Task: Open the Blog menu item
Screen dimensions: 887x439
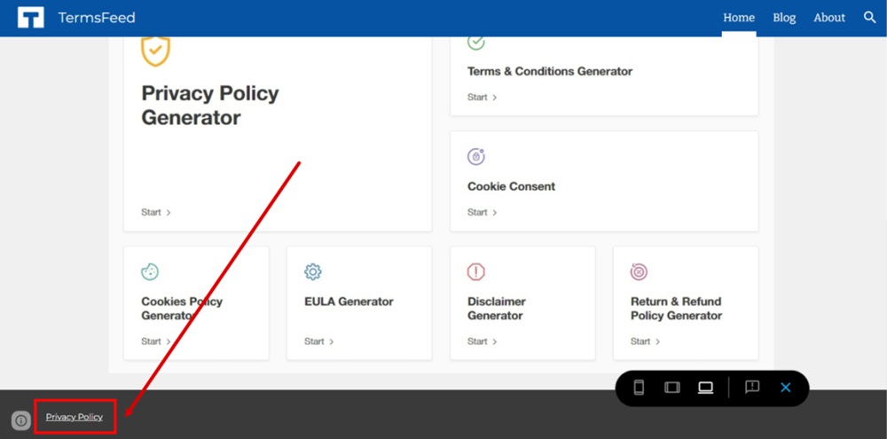Action: pos(784,18)
